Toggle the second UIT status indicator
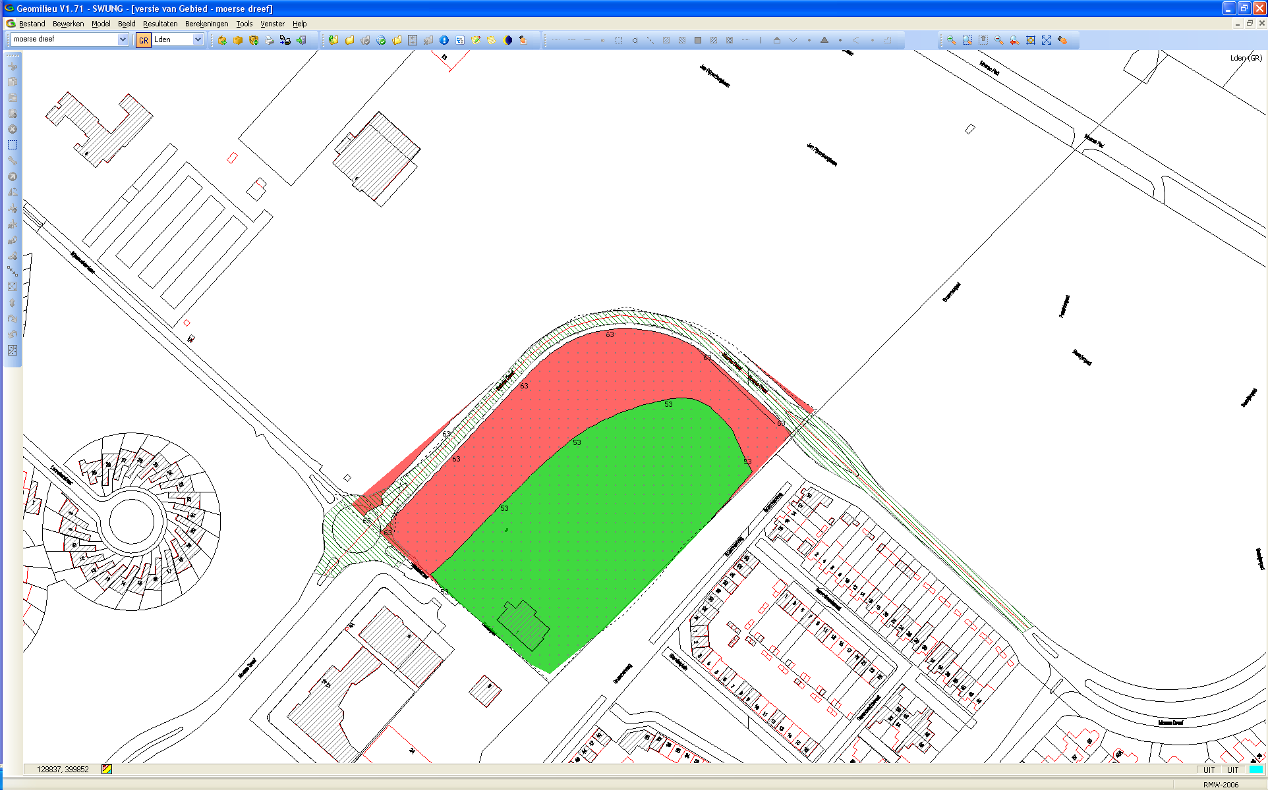The width and height of the screenshot is (1268, 790). tap(1232, 770)
